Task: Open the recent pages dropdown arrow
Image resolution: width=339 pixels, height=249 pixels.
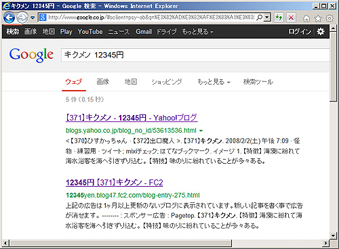Action: tap(33, 18)
